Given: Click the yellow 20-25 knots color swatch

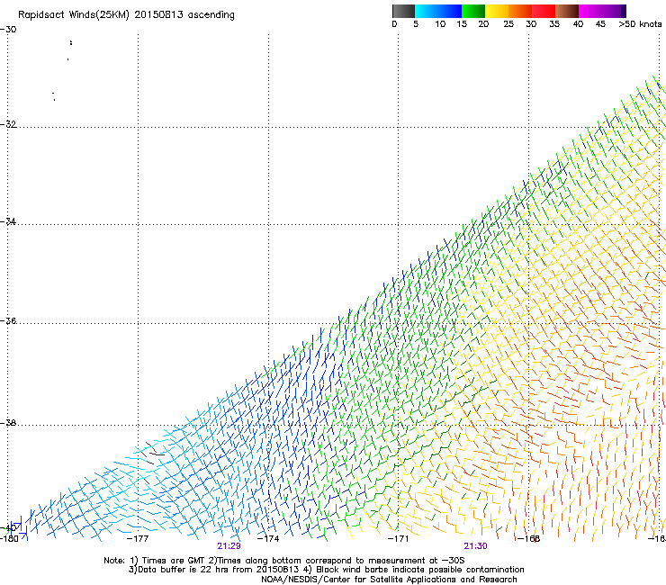Looking at the screenshot, I should click(497, 11).
